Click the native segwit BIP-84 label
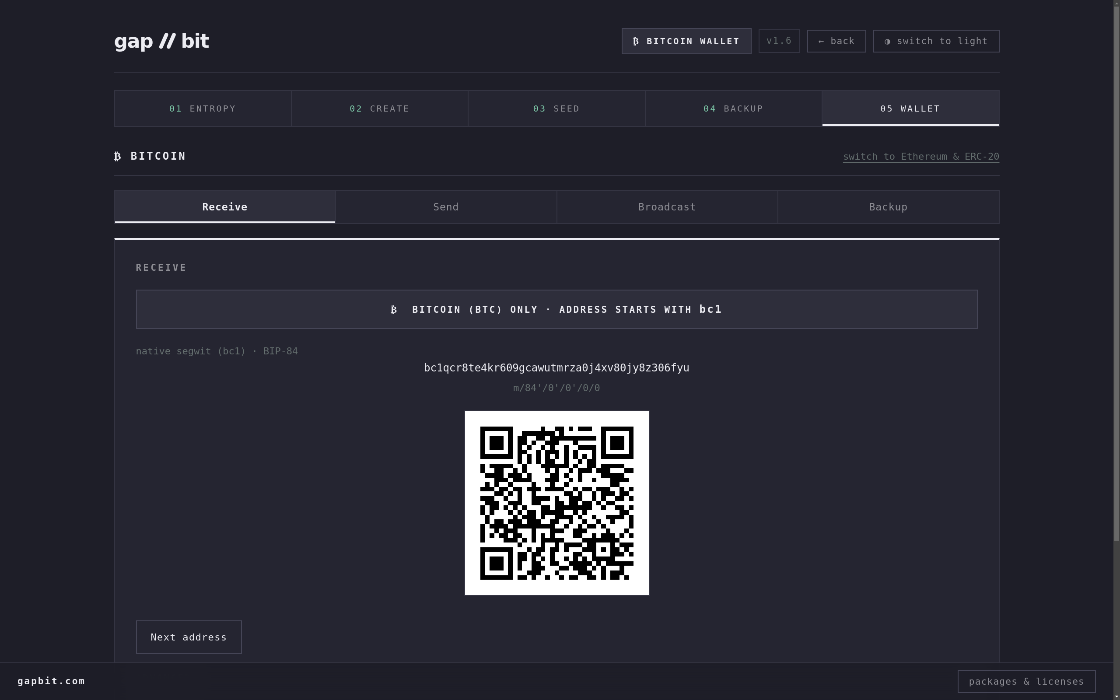This screenshot has width=1120, height=700. (217, 351)
